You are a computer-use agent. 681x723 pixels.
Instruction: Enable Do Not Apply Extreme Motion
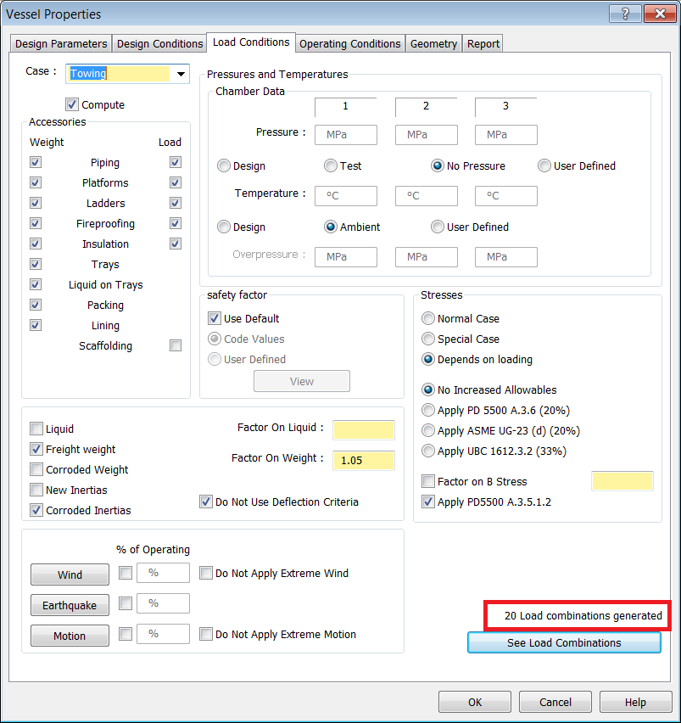coord(206,634)
